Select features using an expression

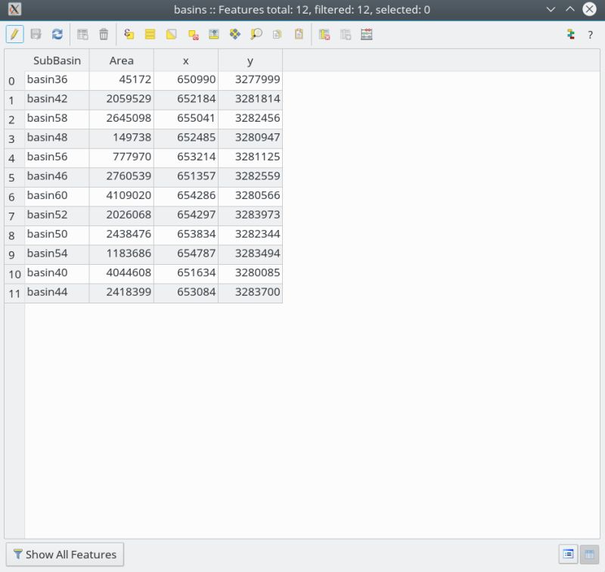(x=127, y=34)
